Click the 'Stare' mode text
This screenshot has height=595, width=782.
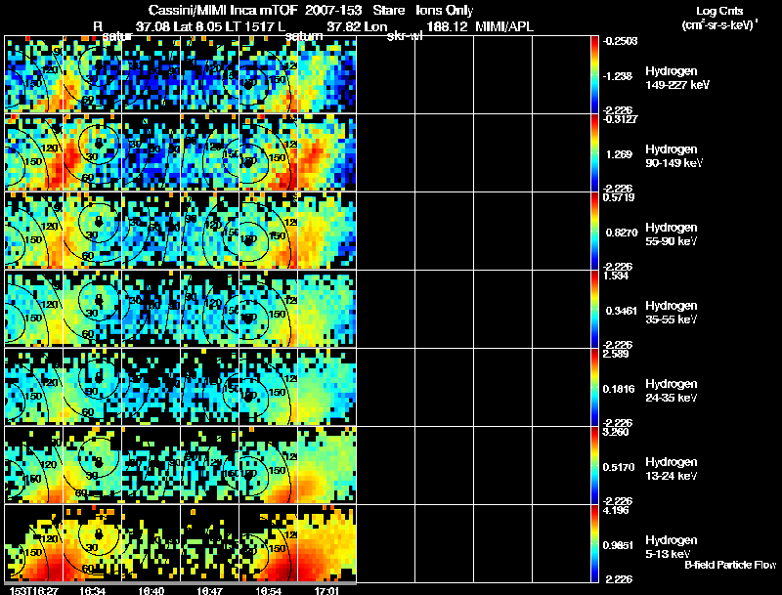coord(388,10)
